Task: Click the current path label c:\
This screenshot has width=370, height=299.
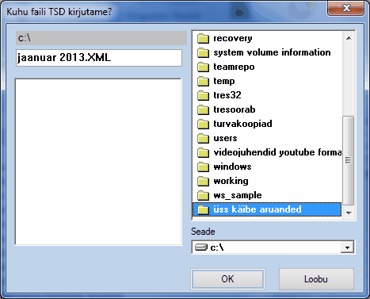Action: pyautogui.click(x=101, y=38)
